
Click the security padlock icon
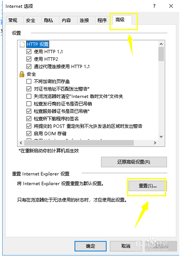point(22,74)
